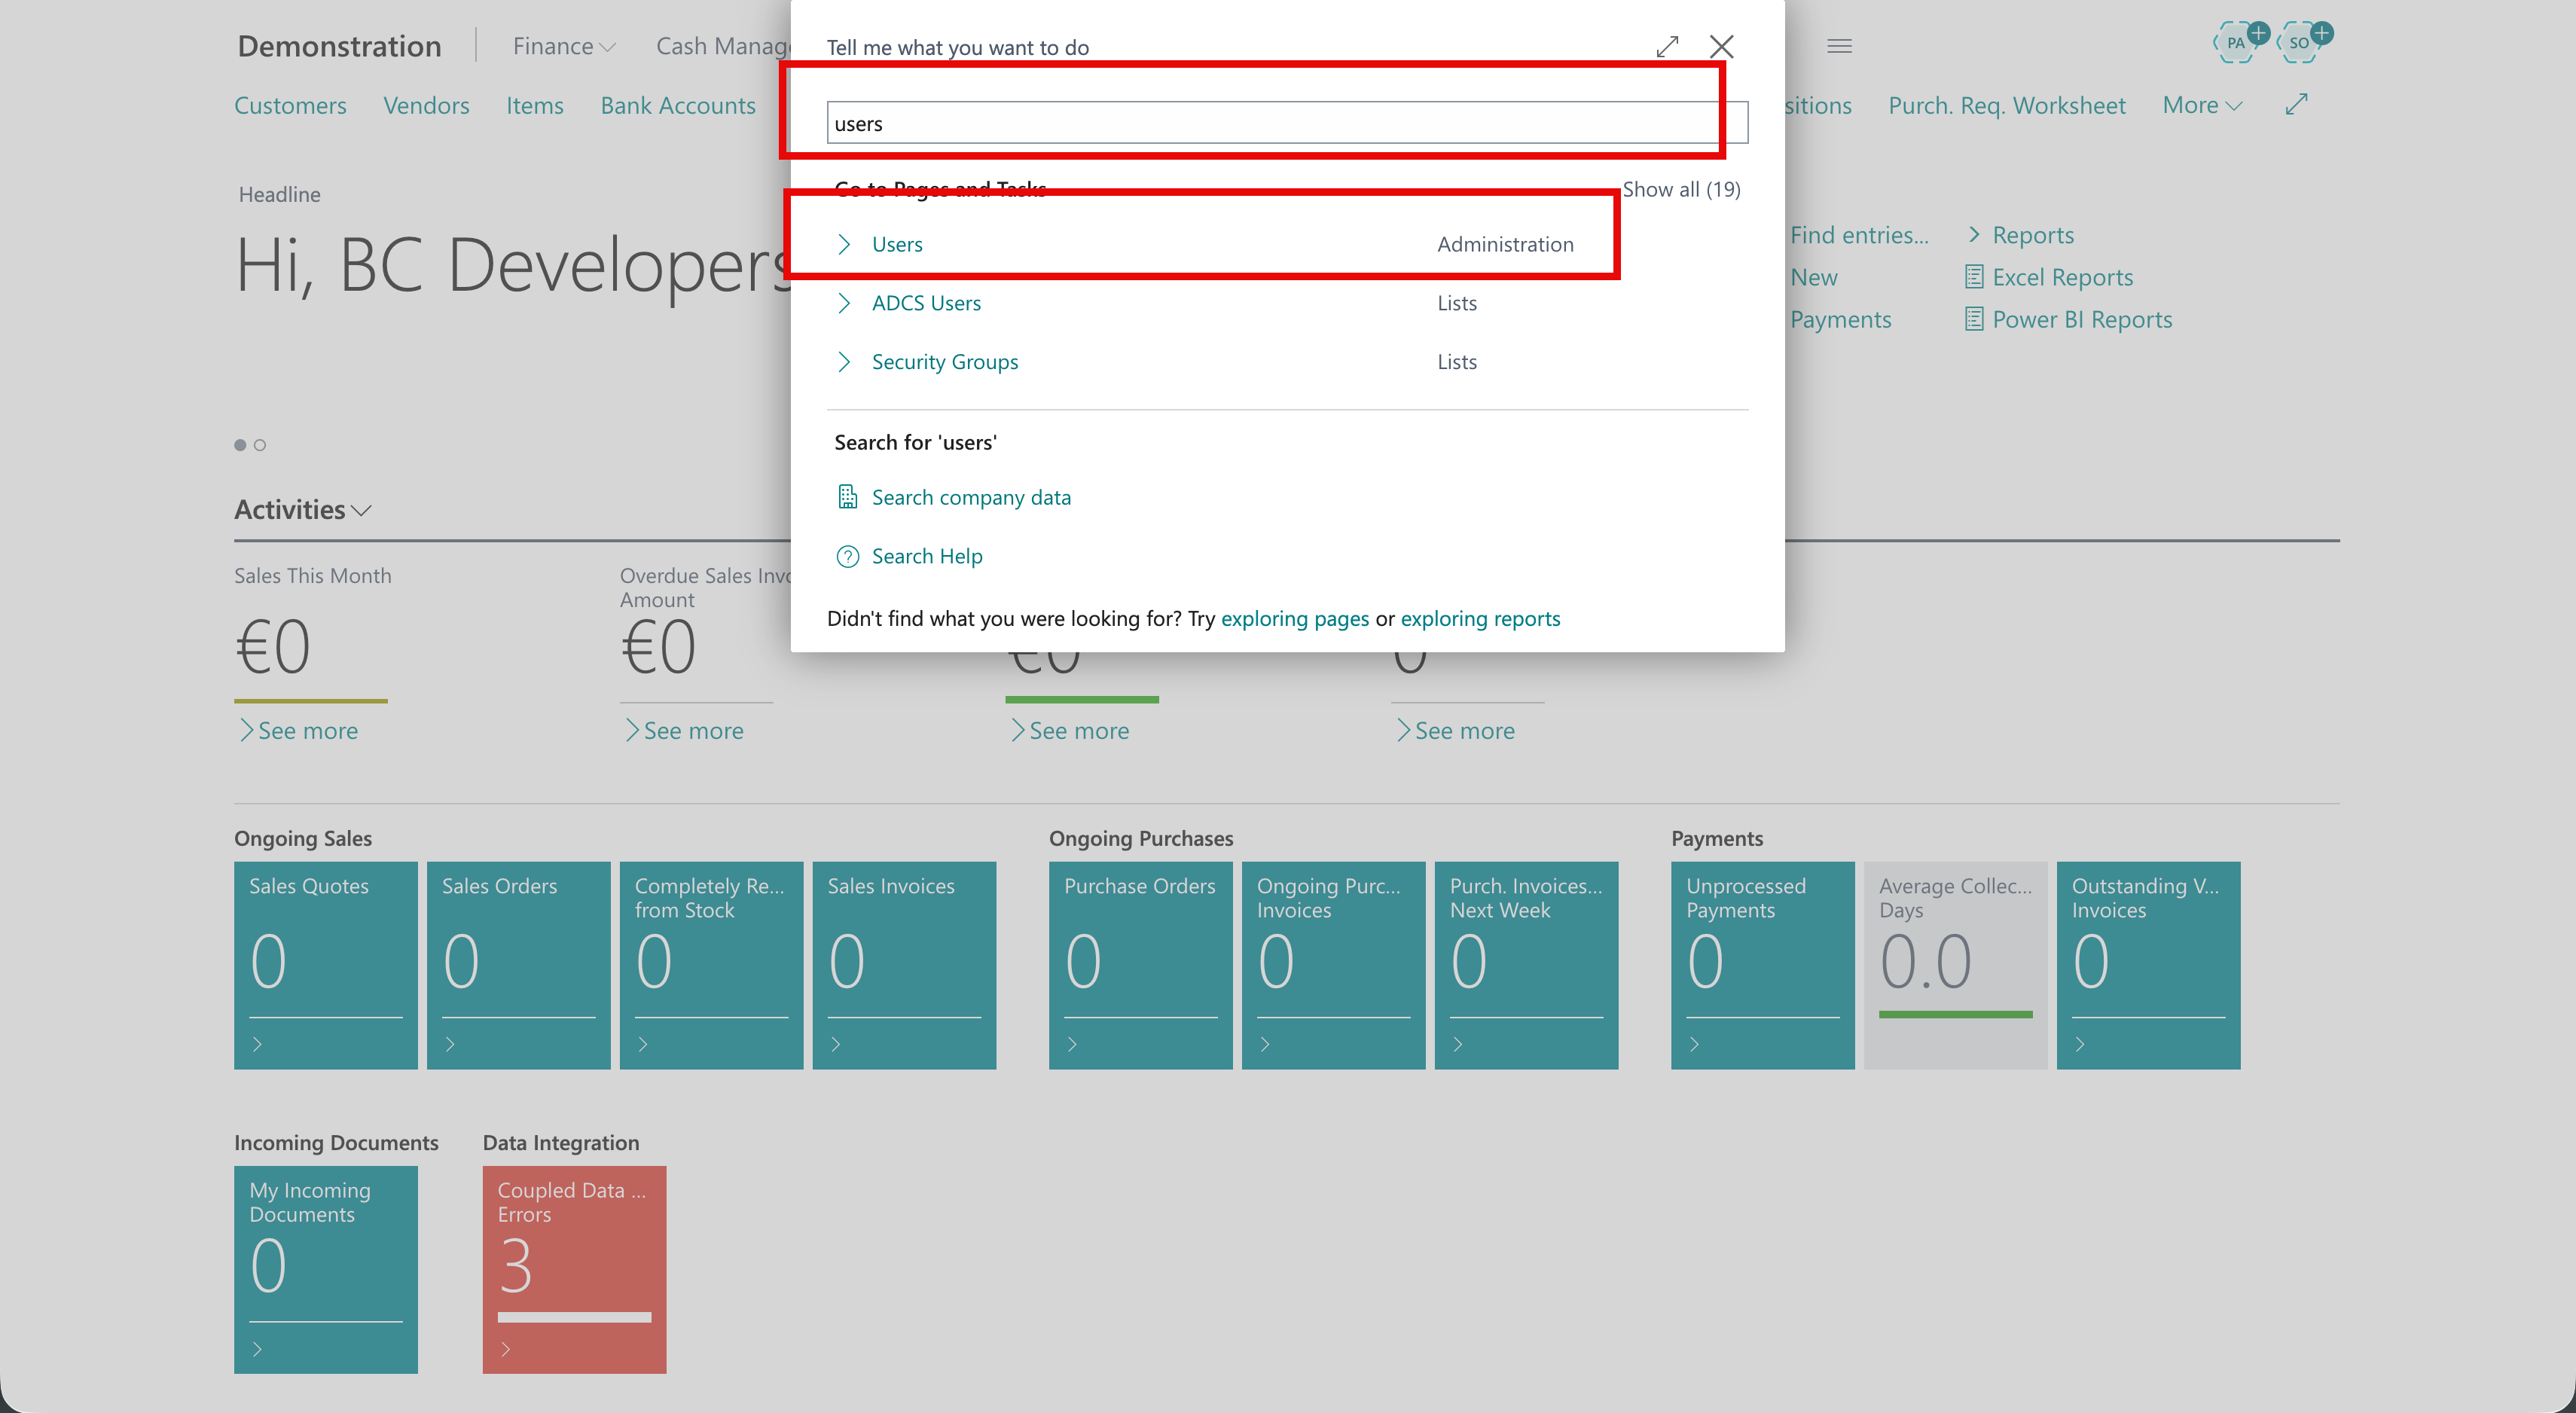
Task: Expand the navigation bar with the arrow icon
Action: point(2296,104)
